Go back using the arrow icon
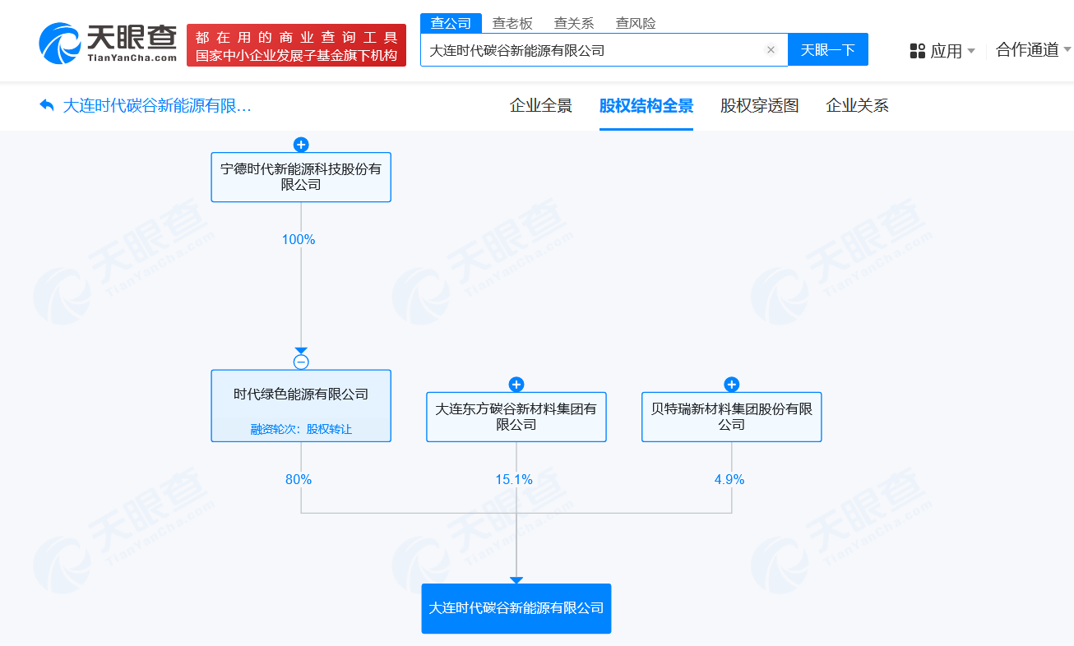Screen dimensions: 1074x646 pos(47,106)
